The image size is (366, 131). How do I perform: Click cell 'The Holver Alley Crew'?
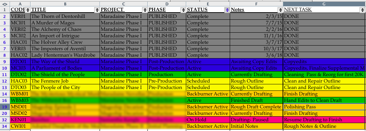[x=65, y=42]
